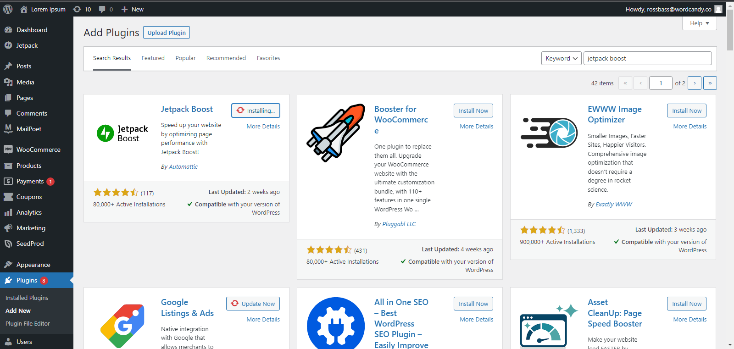Open the updates icon showing 10
This screenshot has width=734, height=349.
pos(77,9)
